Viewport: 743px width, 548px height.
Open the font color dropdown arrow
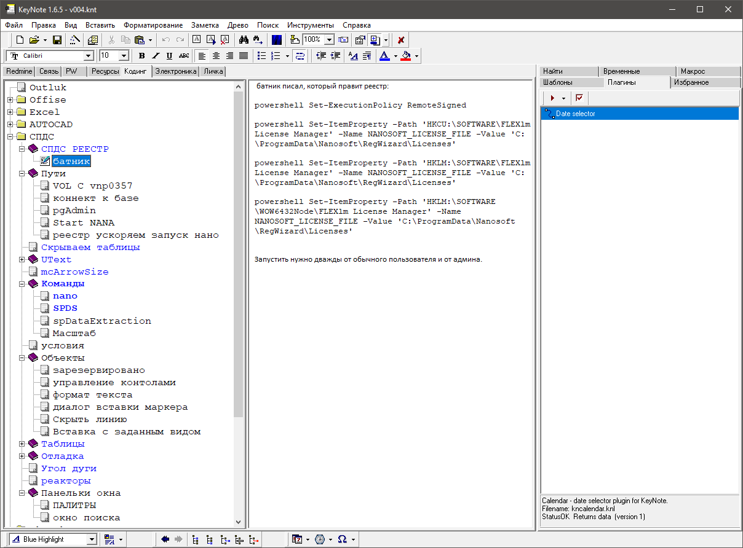(x=395, y=56)
